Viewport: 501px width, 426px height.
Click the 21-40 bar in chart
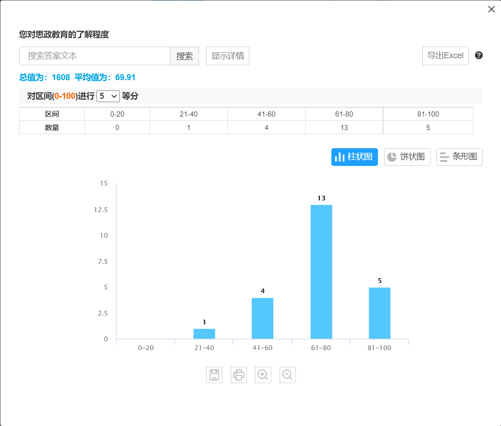[x=204, y=334]
